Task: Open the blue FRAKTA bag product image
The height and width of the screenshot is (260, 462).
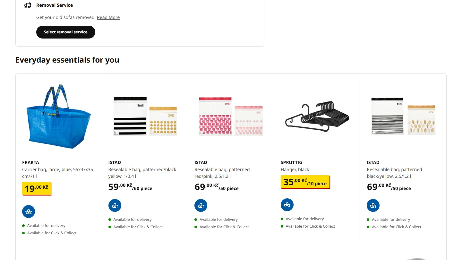Action: click(x=59, y=117)
